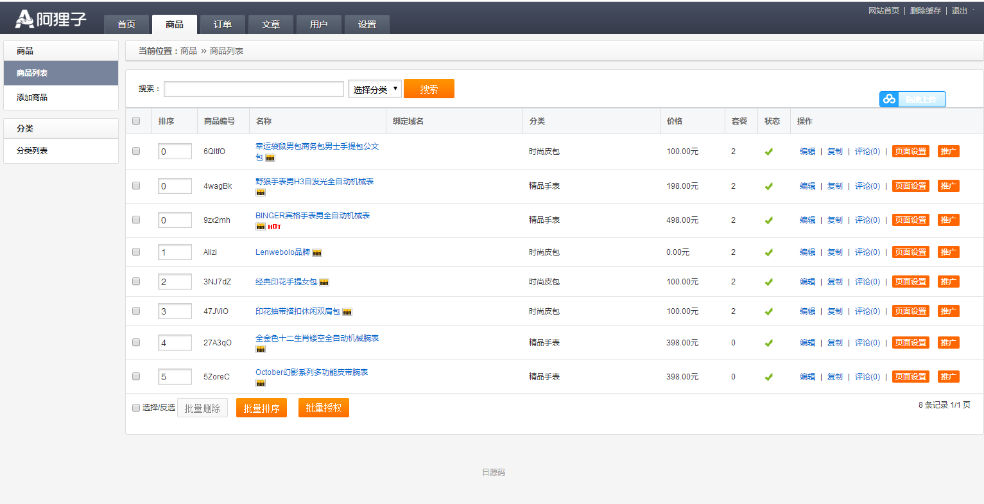Click the green status checkmark on the 27A3qO row
984x504 pixels.
pyautogui.click(x=769, y=342)
